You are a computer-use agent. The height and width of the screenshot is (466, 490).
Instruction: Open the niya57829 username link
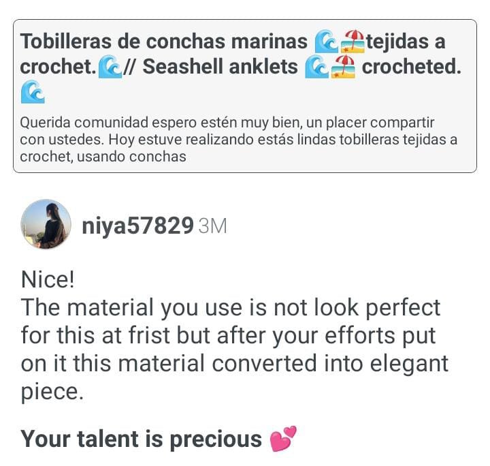coord(137,226)
